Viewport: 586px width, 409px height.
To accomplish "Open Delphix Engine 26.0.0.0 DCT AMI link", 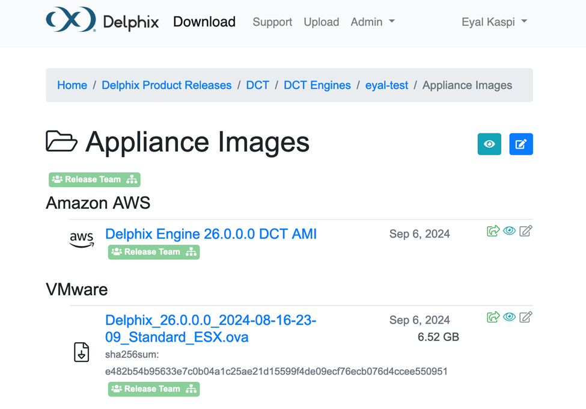I will pos(210,234).
